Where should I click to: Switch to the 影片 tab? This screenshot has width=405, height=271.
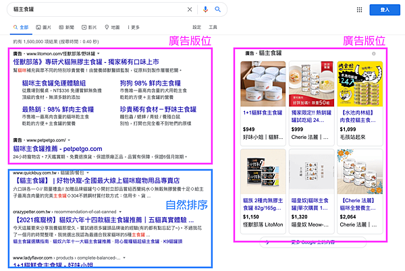tap(89, 27)
